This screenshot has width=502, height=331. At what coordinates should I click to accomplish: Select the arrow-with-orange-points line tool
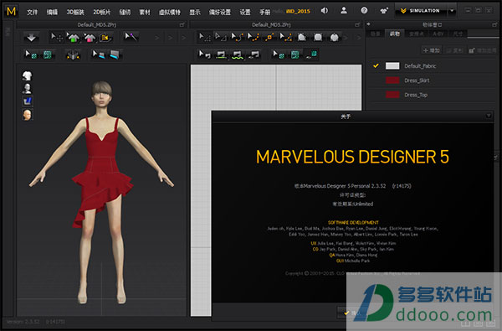[285, 38]
